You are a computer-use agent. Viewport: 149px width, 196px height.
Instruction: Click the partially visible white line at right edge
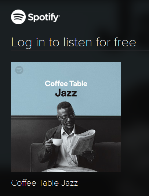148,112
